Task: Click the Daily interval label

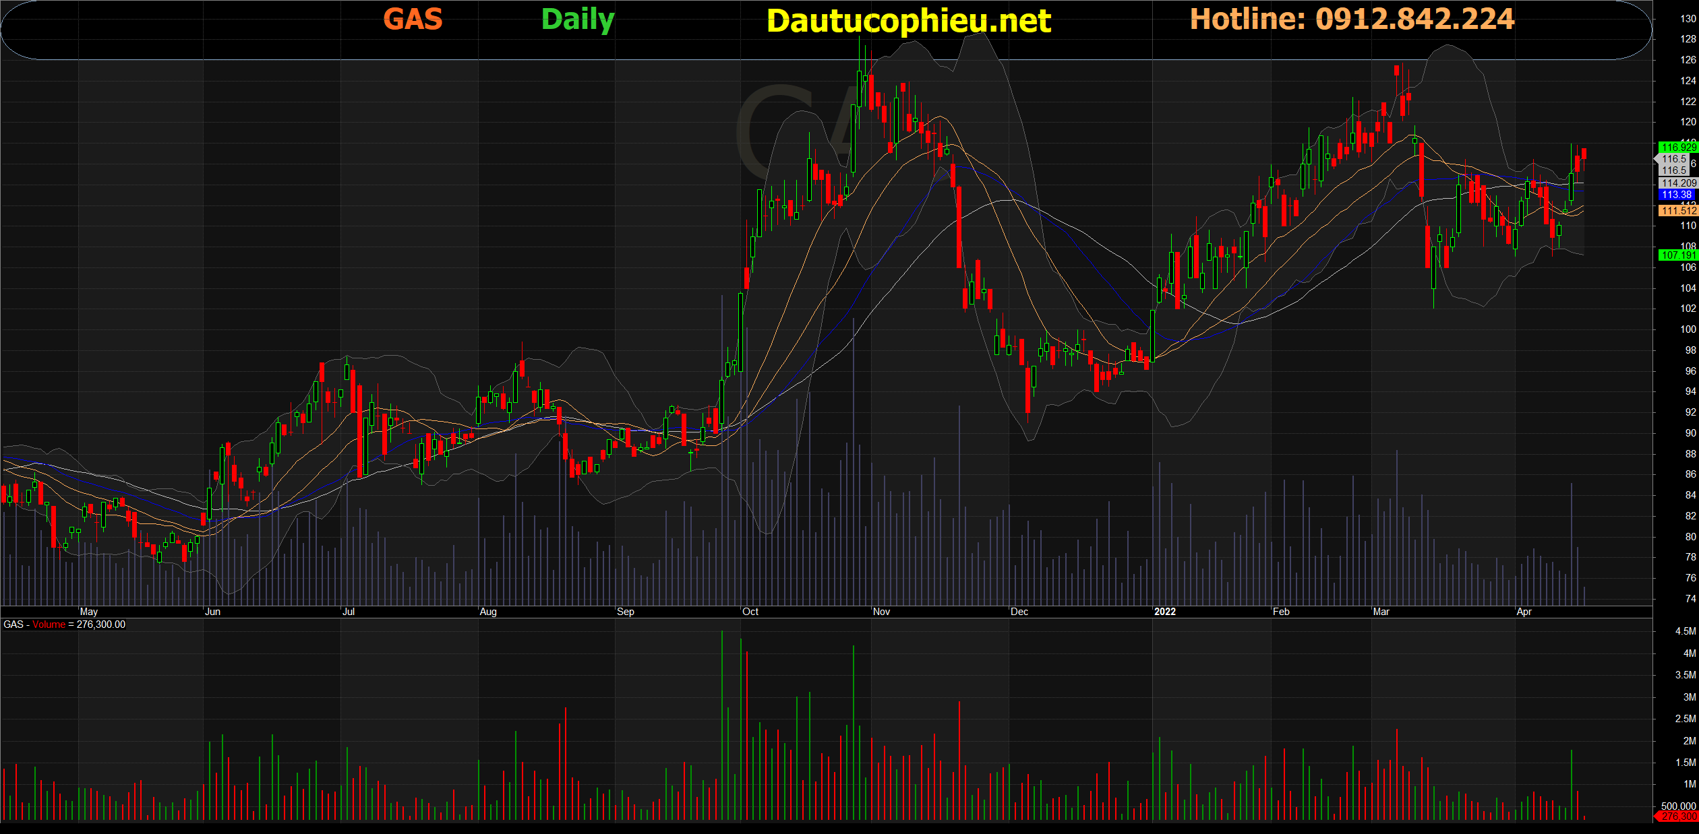Action: coord(578,19)
